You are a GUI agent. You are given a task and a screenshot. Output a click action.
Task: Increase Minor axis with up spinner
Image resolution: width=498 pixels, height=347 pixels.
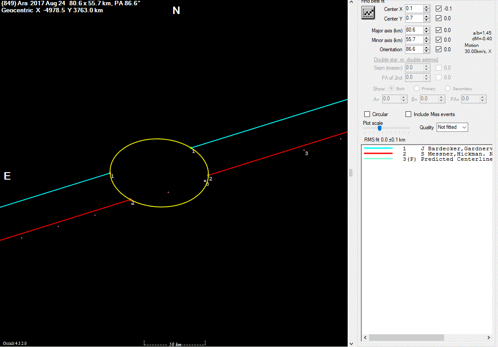[427, 38]
